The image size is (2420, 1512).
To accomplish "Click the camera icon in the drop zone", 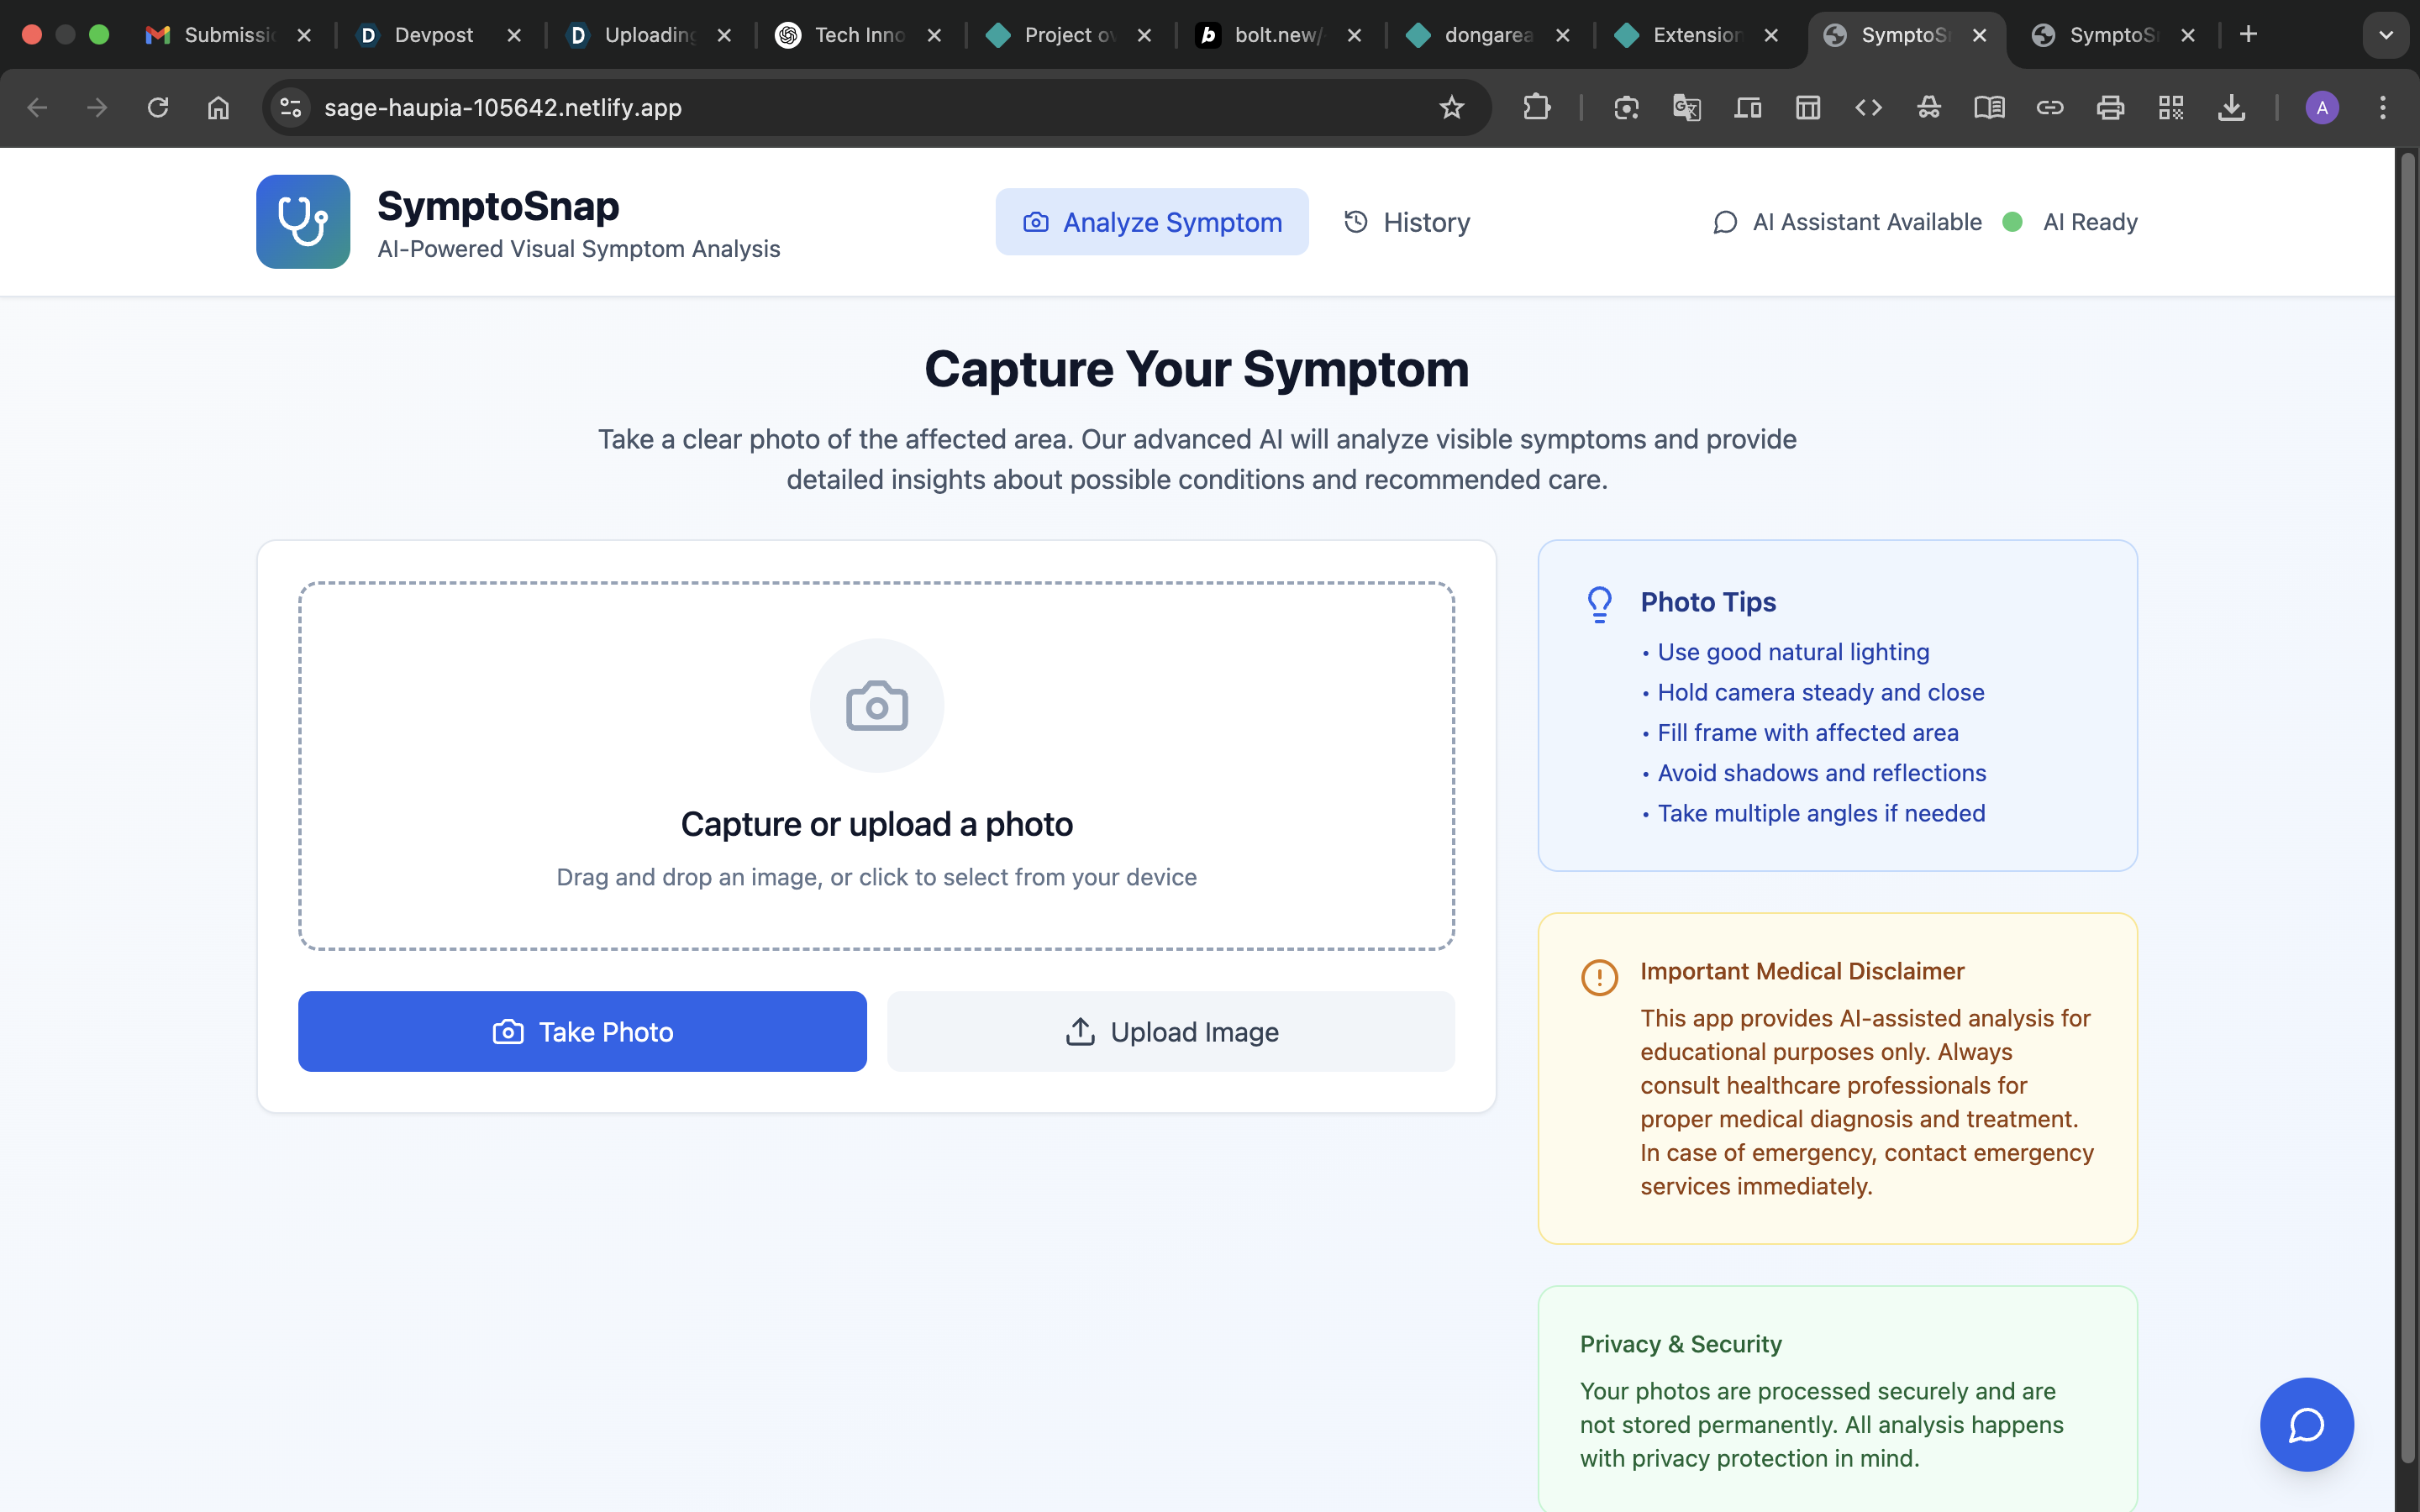I will point(877,706).
